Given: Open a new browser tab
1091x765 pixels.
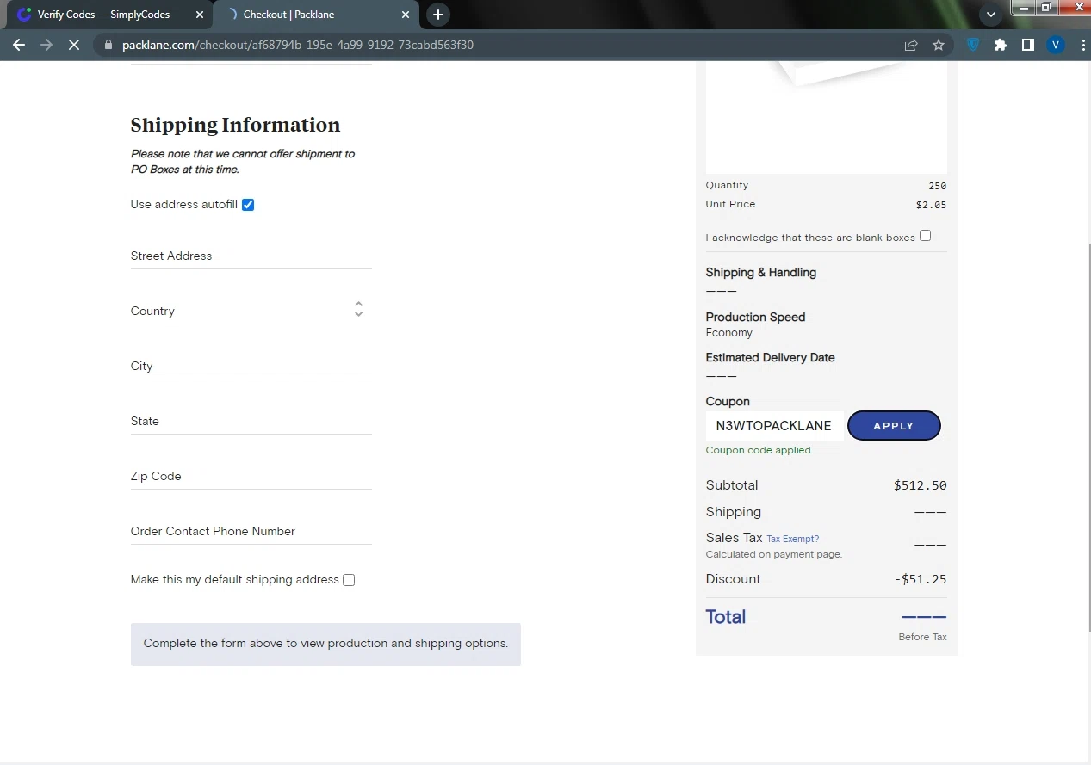Looking at the screenshot, I should (x=438, y=15).
